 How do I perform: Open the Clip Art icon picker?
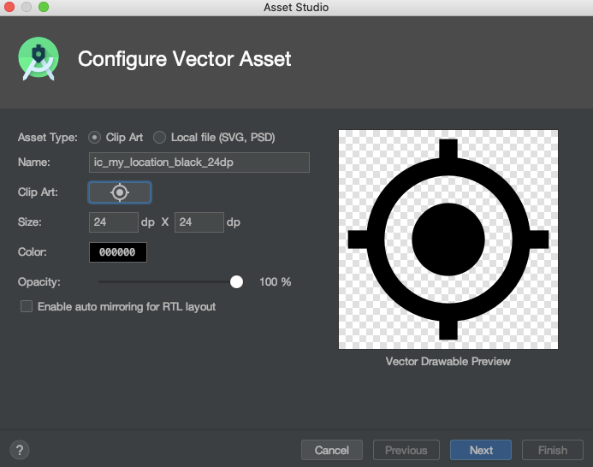click(120, 192)
